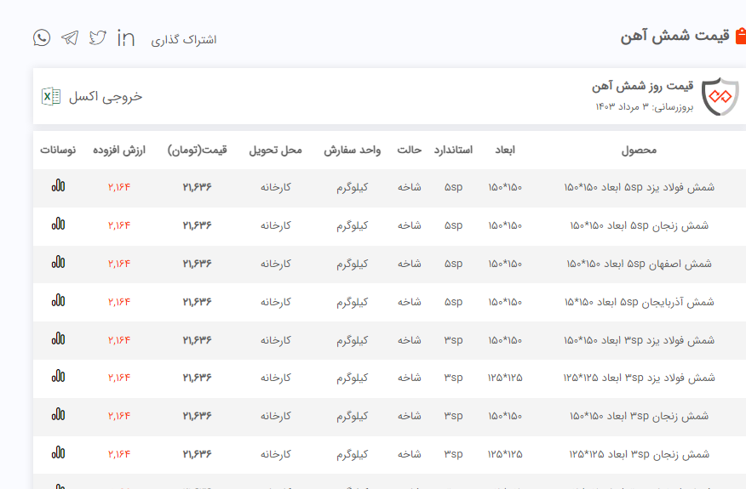Click the ارزش افزوده column header

pyautogui.click(x=120, y=151)
